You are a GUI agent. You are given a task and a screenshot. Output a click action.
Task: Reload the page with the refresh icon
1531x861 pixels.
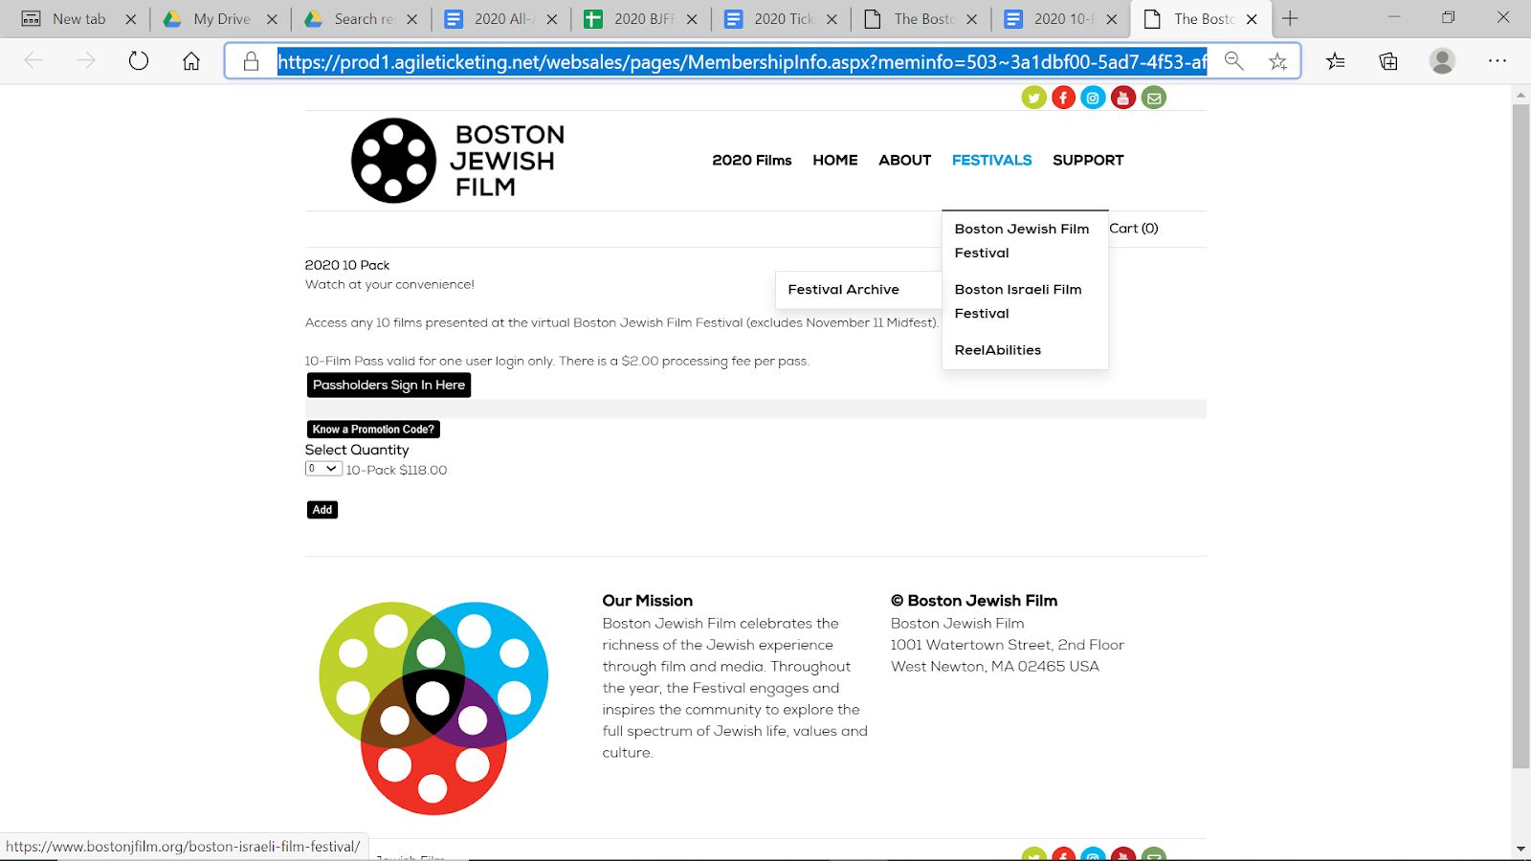(x=139, y=61)
